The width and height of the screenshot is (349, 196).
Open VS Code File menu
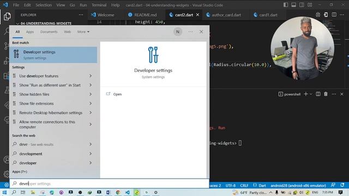pyautogui.click(x=16, y=5)
